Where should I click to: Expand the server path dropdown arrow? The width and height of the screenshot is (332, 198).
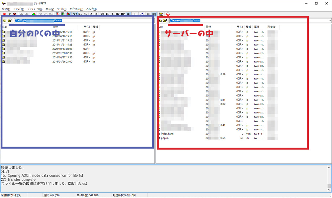pyautogui.click(x=329, y=21)
